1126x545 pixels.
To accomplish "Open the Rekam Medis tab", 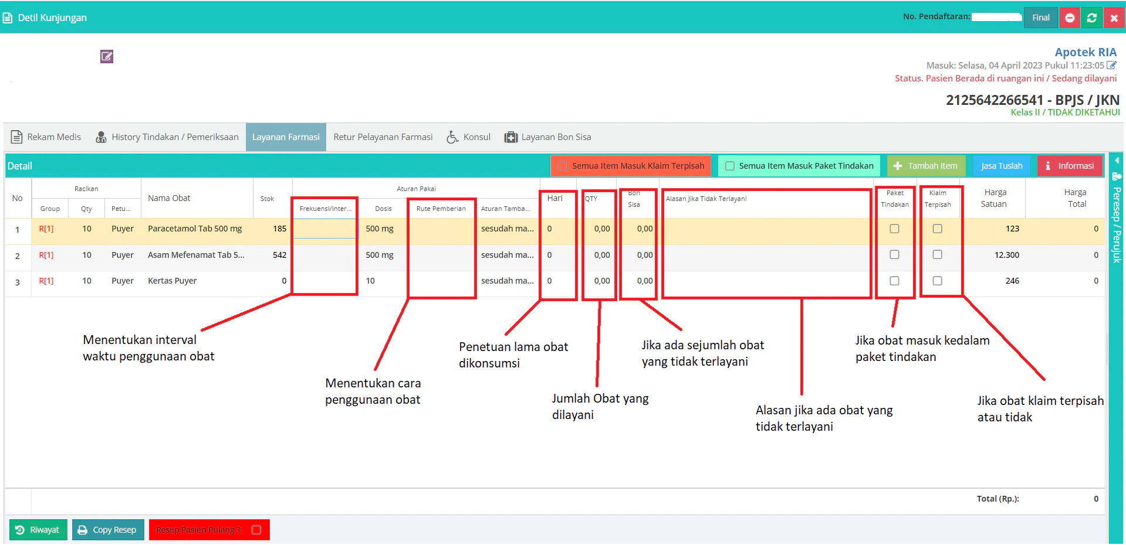I will 46,137.
